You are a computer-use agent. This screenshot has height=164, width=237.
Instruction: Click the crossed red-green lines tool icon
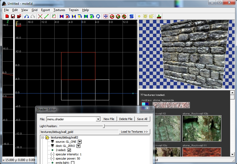point(40,16)
